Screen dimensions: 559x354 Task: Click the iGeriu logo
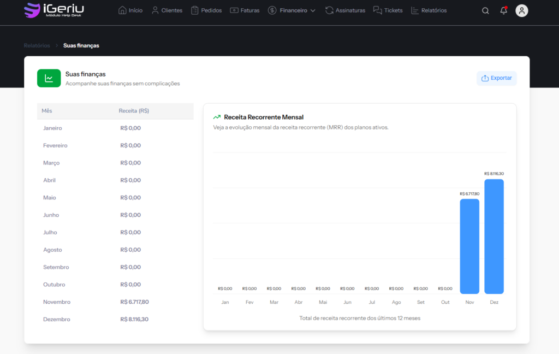55,10
